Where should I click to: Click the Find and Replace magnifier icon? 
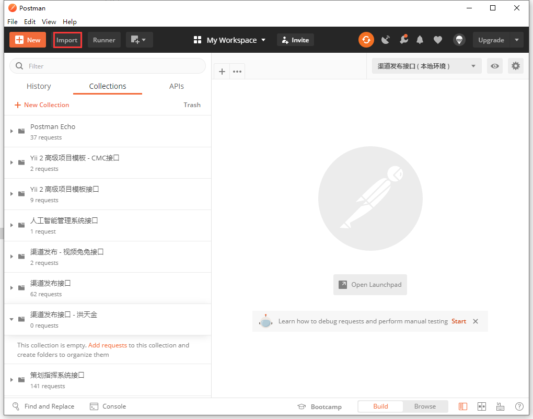[x=16, y=406]
